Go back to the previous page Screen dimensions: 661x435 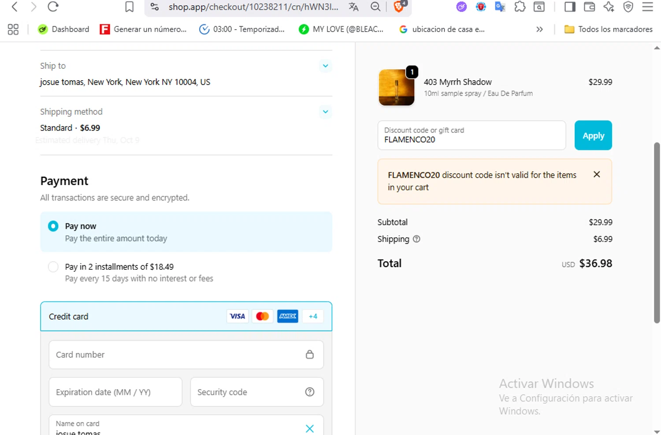click(x=15, y=7)
